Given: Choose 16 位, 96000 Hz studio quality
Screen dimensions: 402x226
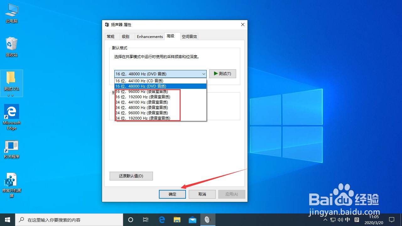Looking at the screenshot, I should (x=160, y=91).
